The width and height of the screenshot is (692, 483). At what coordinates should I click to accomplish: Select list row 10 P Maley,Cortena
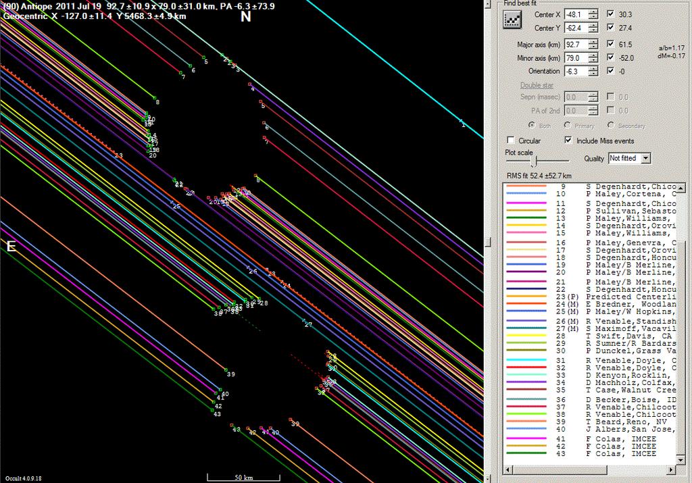[589, 194]
